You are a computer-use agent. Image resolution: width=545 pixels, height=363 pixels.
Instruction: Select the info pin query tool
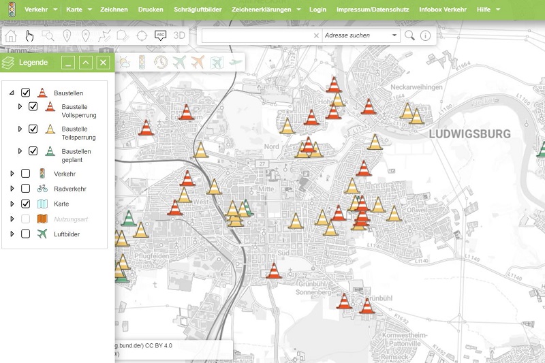coord(67,36)
